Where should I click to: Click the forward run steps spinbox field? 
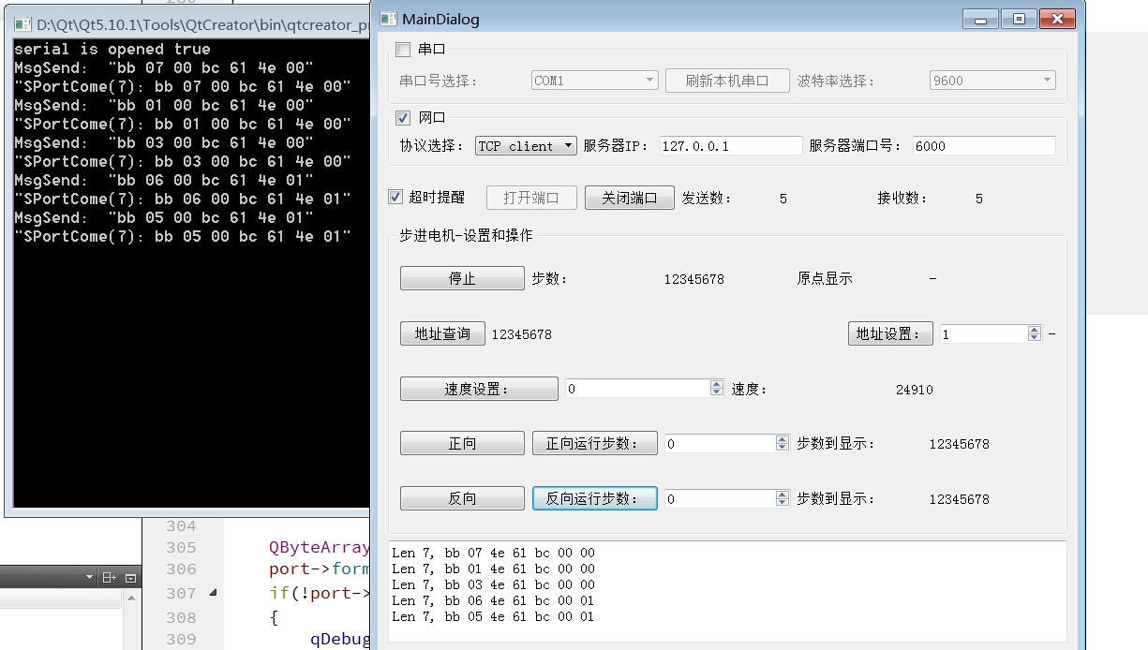(x=720, y=444)
